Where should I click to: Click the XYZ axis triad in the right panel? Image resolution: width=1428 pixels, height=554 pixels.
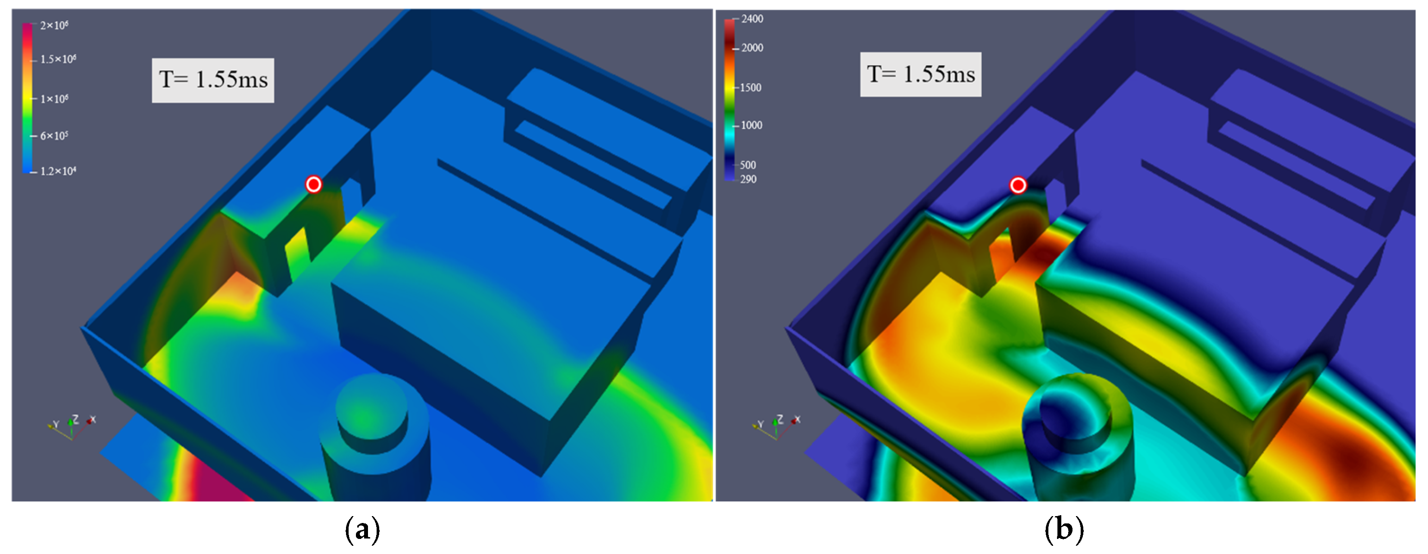776,427
